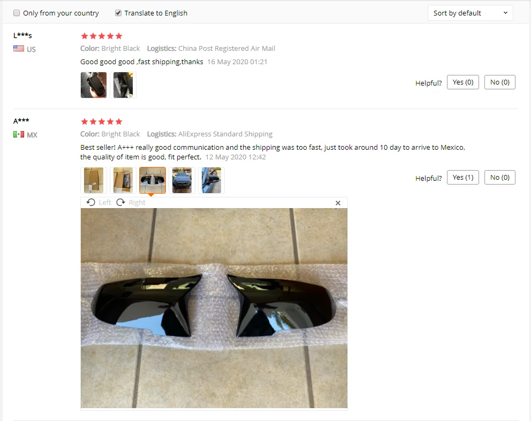Click the five-star rating of the L***s review
531x421 pixels.
click(x=102, y=36)
